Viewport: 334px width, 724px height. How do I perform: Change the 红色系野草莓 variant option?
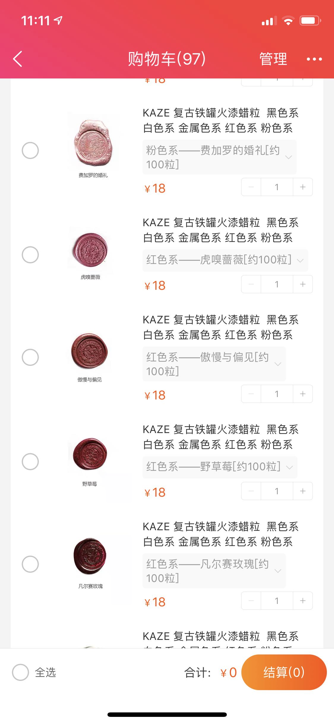tap(220, 467)
